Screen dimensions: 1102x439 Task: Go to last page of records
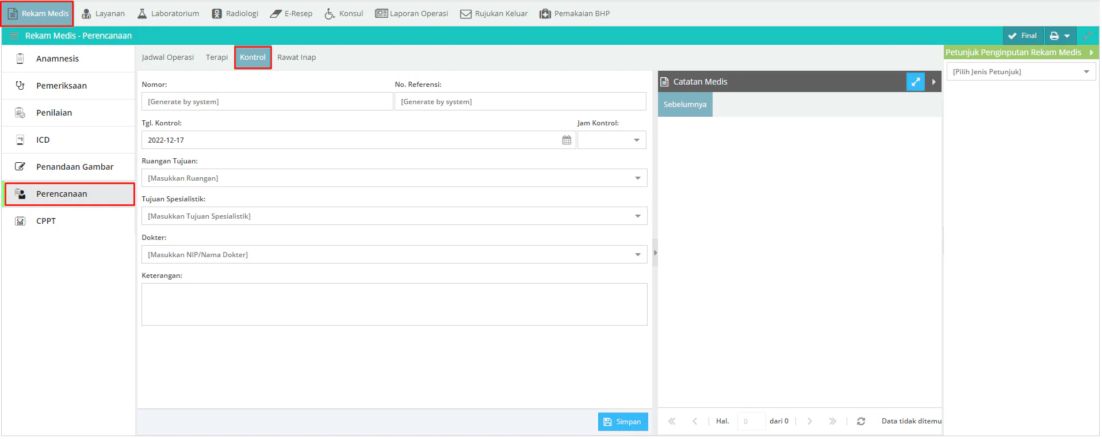tap(832, 421)
